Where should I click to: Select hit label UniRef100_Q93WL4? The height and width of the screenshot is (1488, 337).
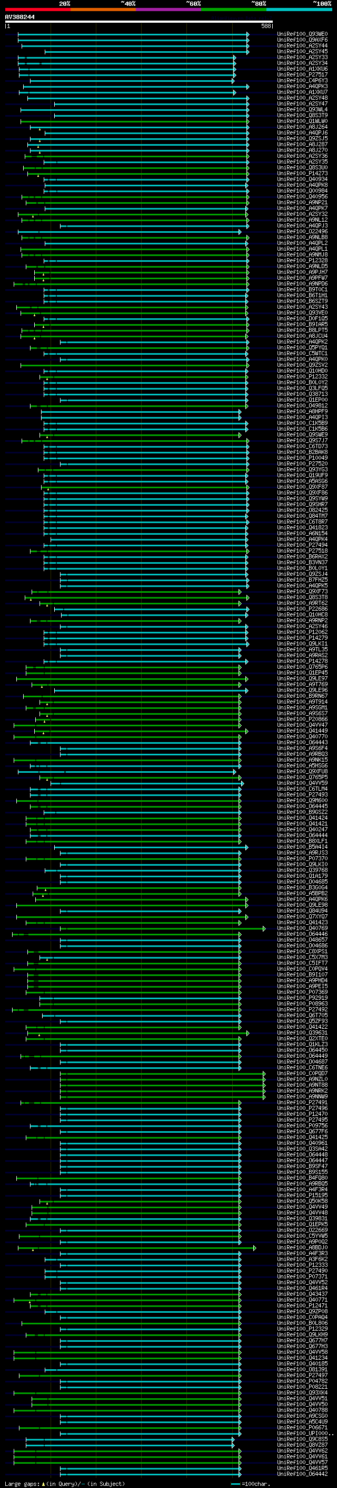click(302, 109)
